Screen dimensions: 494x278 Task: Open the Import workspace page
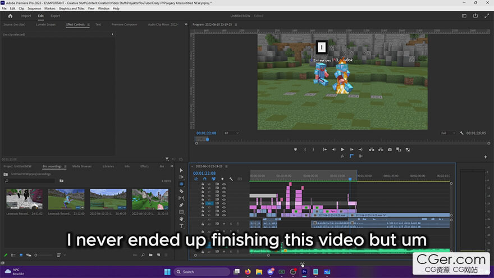(x=26, y=16)
